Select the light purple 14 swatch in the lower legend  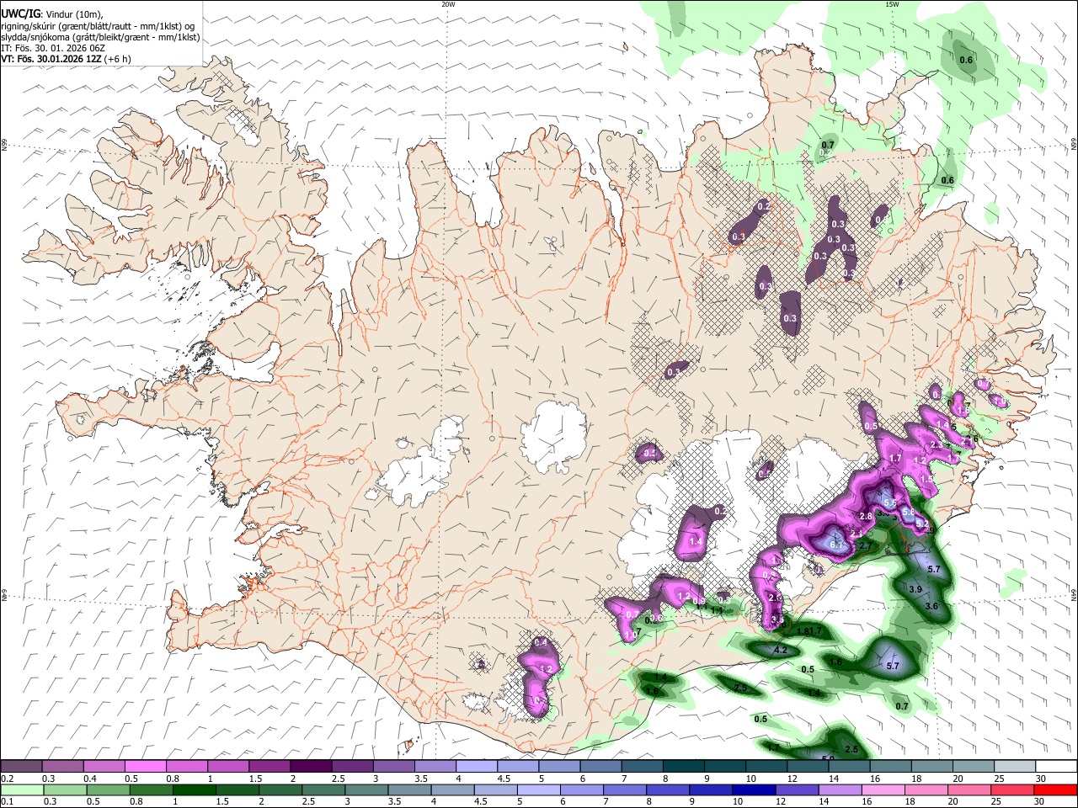(x=841, y=790)
